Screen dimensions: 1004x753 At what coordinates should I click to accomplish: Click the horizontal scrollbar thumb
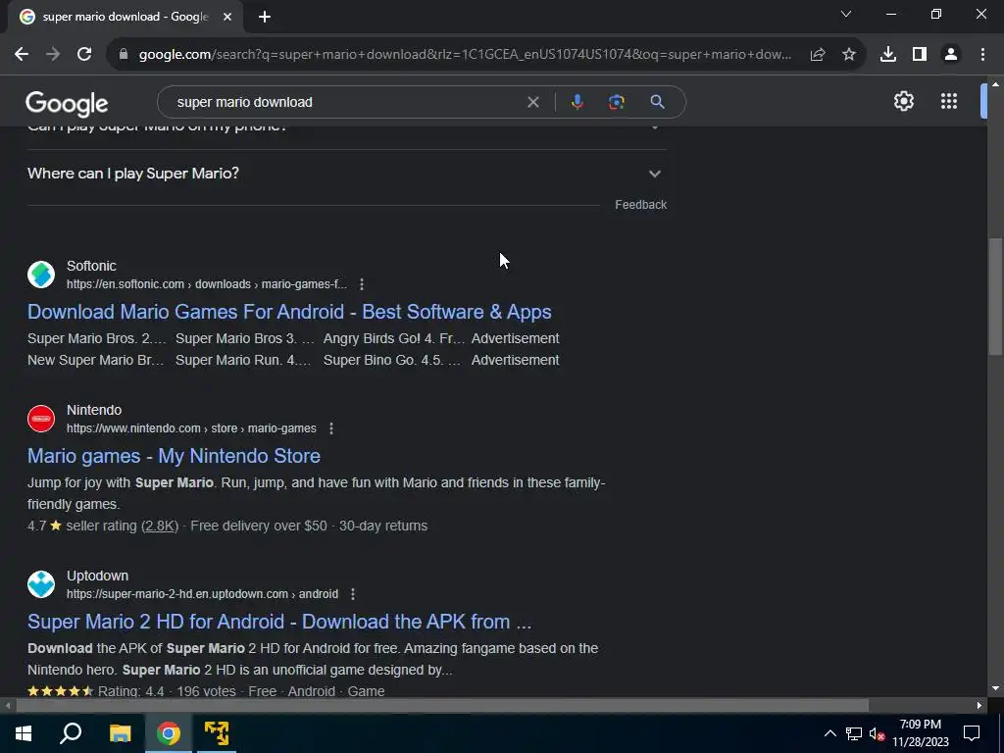tap(442, 706)
